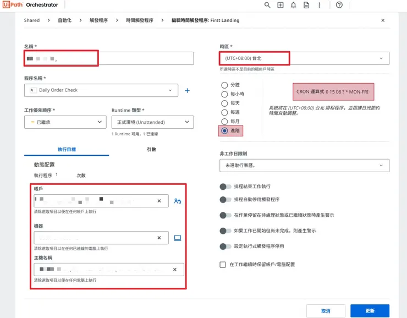The height and width of the screenshot is (318, 407).
Task: Open the document icon in header
Action: 306,5
